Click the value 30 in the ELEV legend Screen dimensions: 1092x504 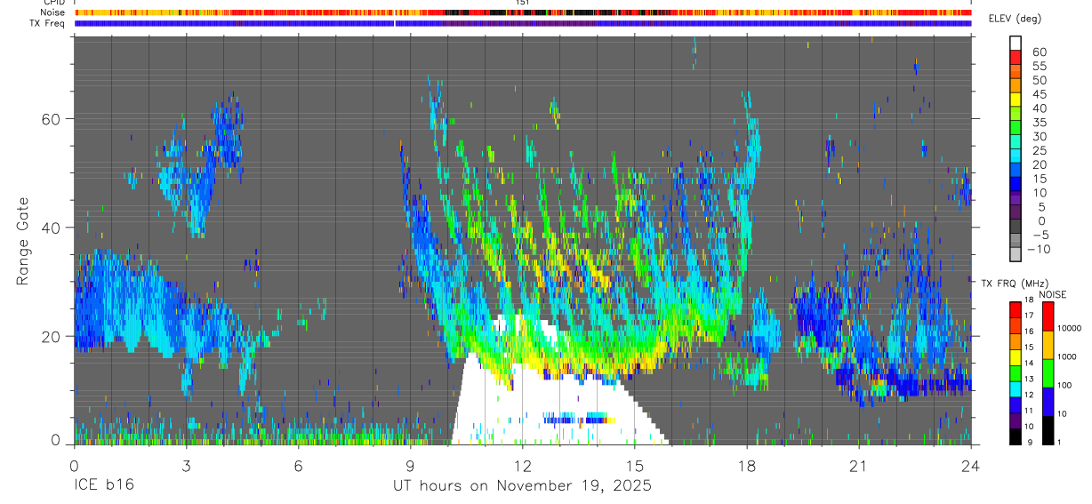tap(1039, 136)
